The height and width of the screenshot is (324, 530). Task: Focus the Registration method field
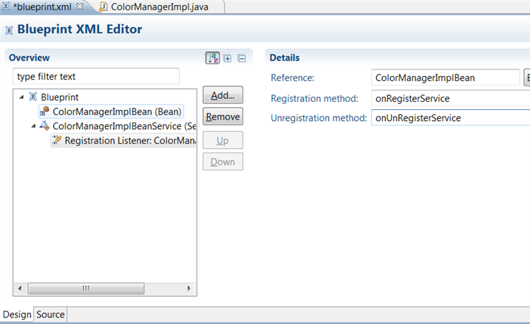pyautogui.click(x=449, y=97)
